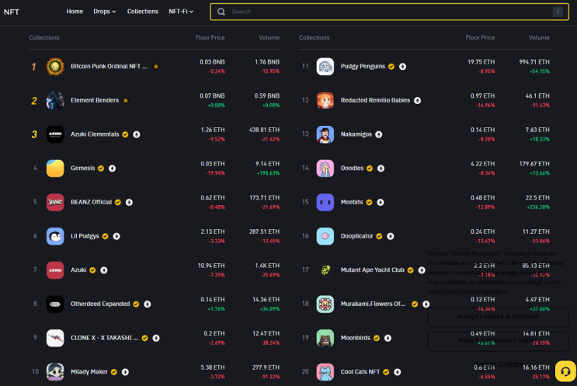Screen dimensions: 577x386
Task: Click the Pudgy Penguins collection icon
Action: (325, 67)
